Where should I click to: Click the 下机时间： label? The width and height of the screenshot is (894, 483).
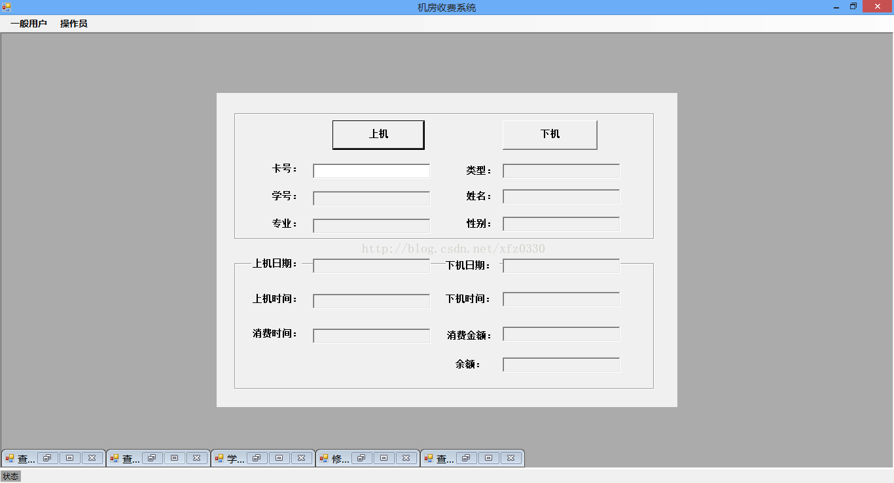pyautogui.click(x=468, y=299)
